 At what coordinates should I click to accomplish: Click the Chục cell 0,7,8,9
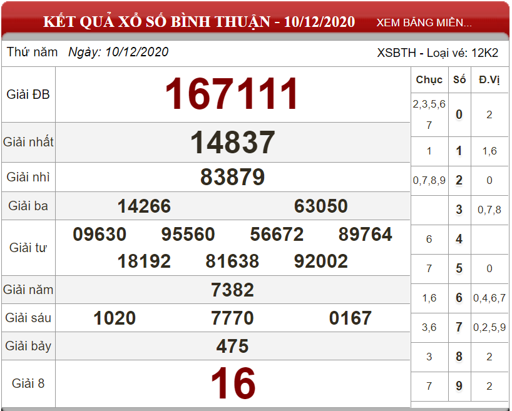[429, 181]
